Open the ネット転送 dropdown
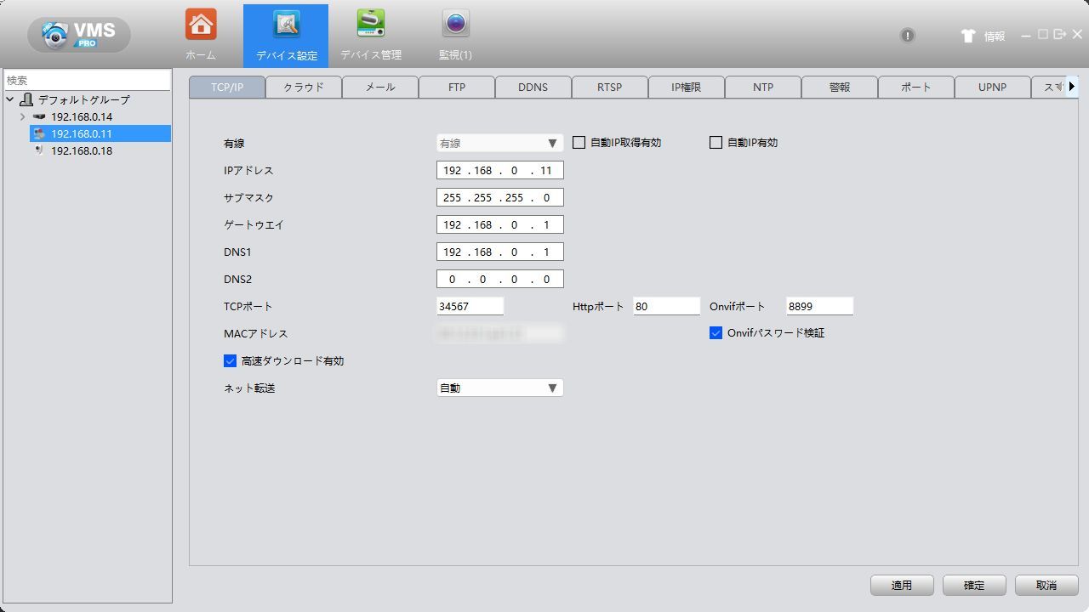Image resolution: width=1089 pixels, height=612 pixels. tap(499, 388)
